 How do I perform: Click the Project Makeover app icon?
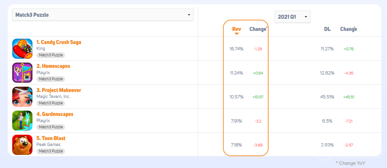22,97
